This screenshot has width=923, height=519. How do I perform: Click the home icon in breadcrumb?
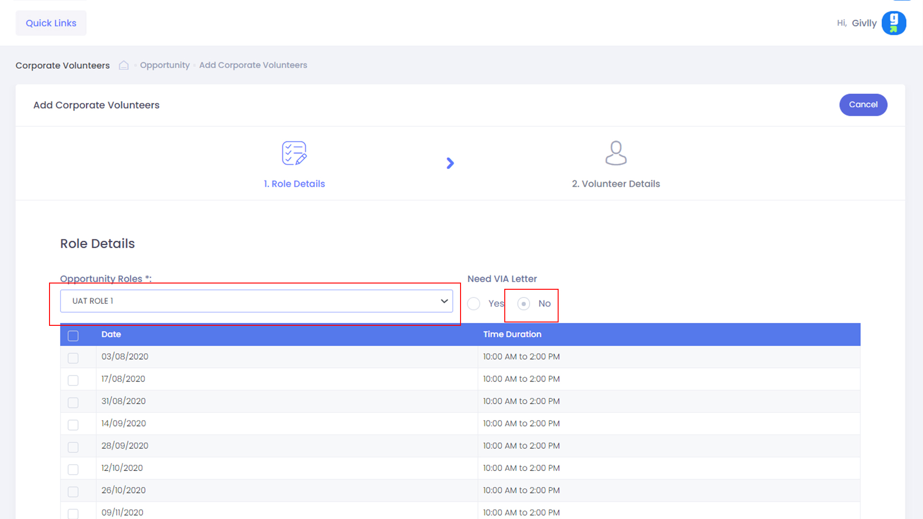pyautogui.click(x=124, y=65)
